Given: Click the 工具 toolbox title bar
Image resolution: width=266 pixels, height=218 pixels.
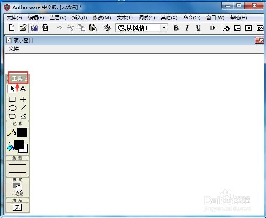Looking at the screenshot, I should [x=18, y=78].
